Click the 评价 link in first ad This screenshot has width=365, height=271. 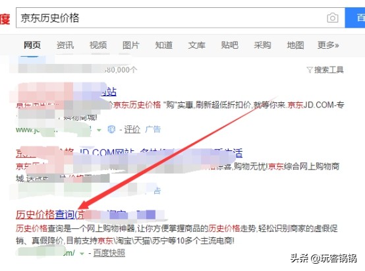pyautogui.click(x=132, y=129)
